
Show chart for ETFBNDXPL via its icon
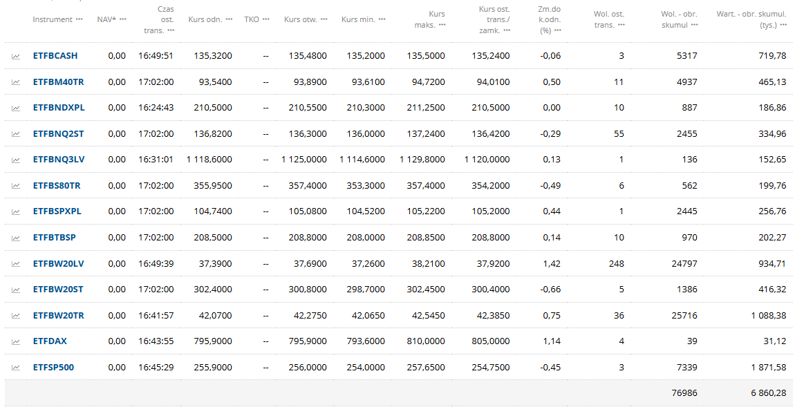16,108
